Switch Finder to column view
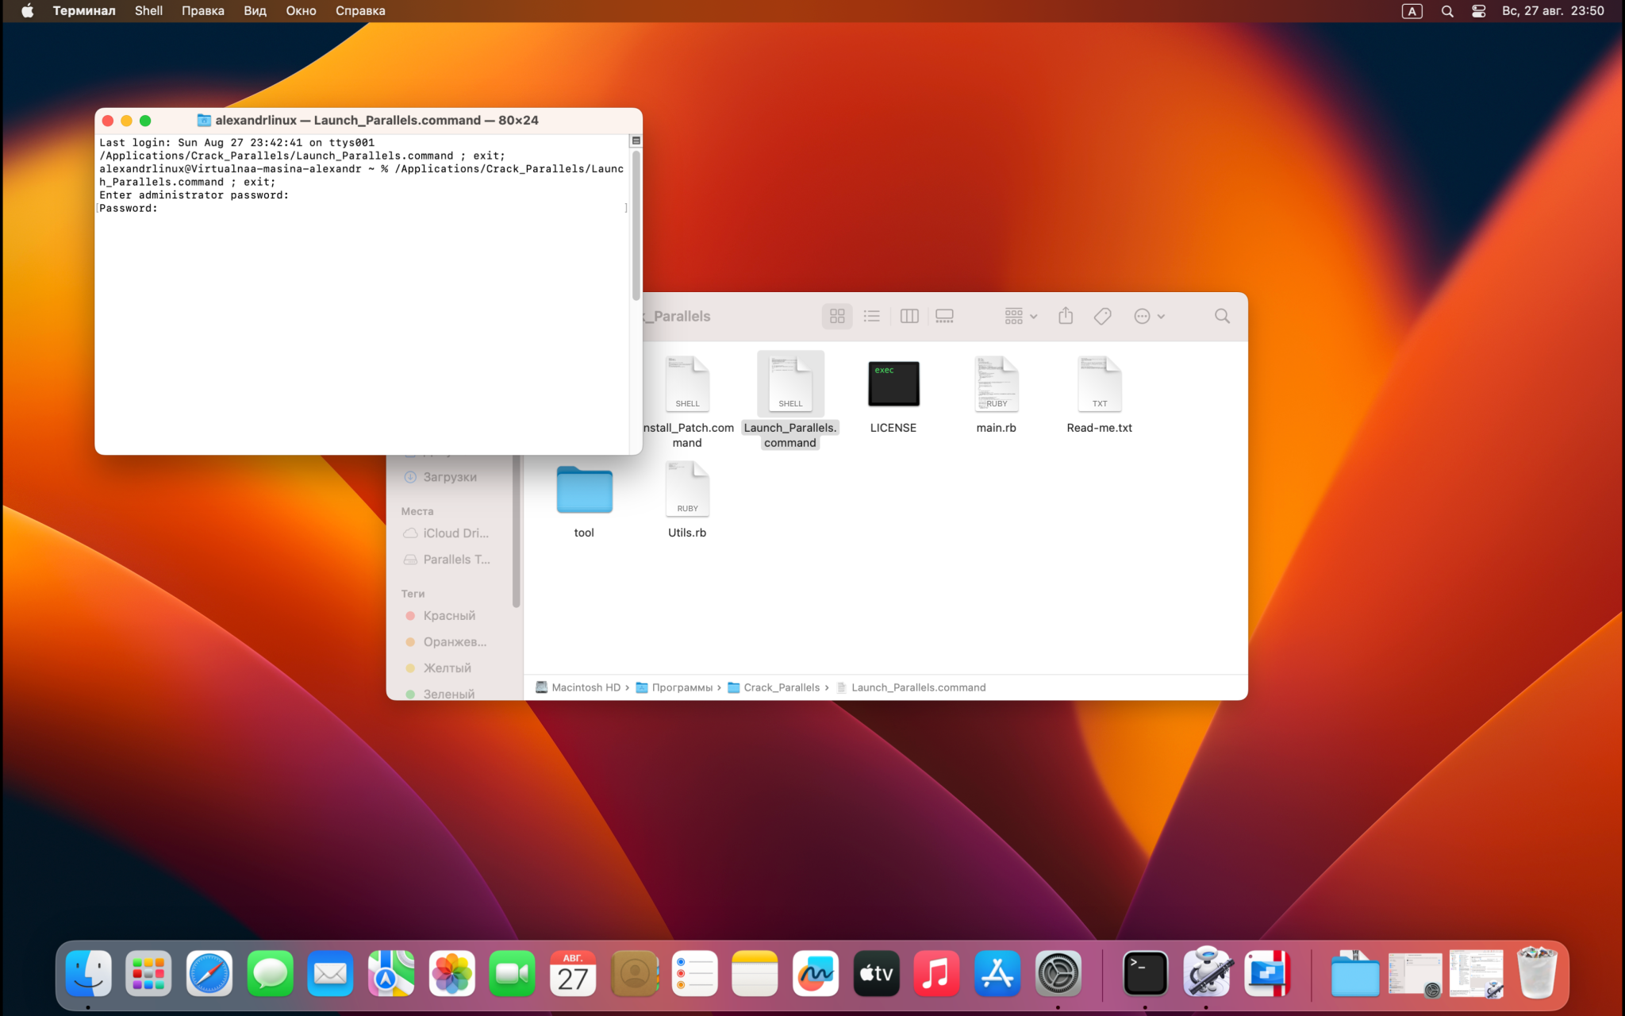1625x1016 pixels. coord(909,316)
